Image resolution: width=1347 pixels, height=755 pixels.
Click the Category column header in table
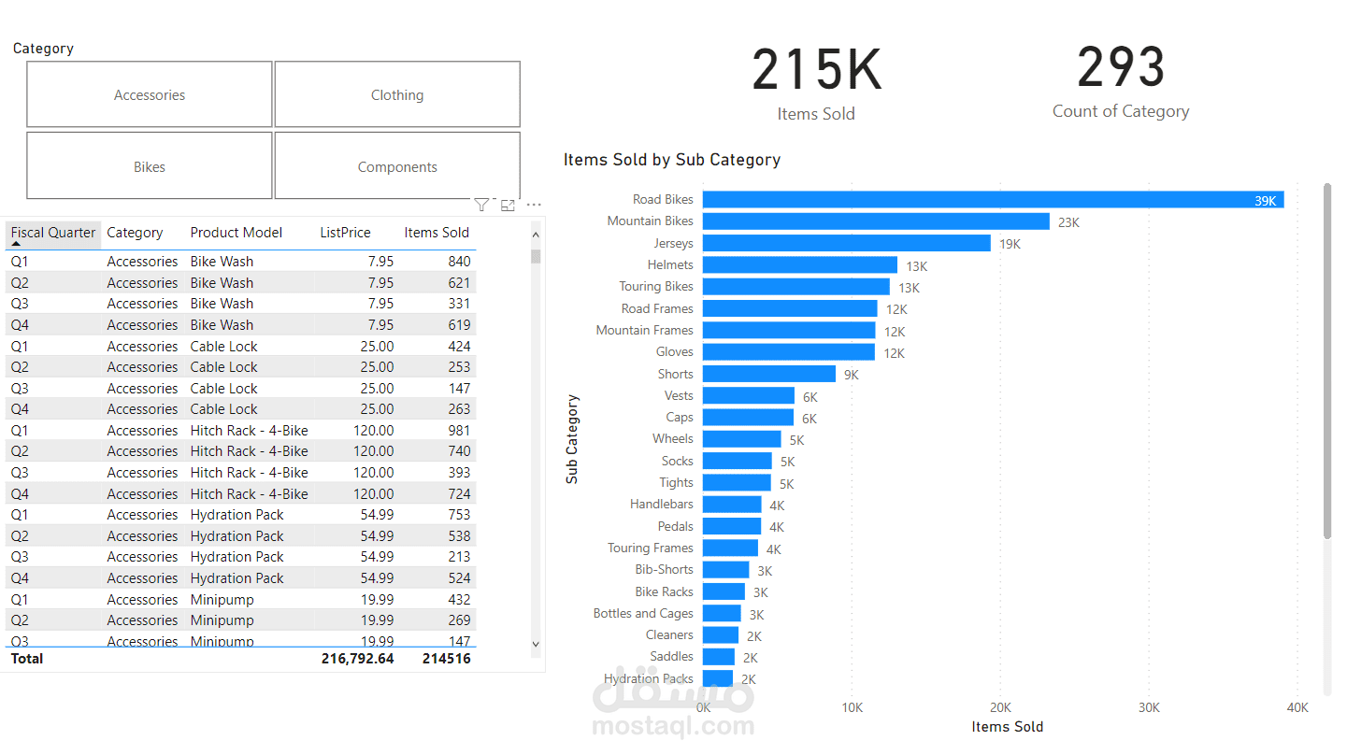click(135, 233)
